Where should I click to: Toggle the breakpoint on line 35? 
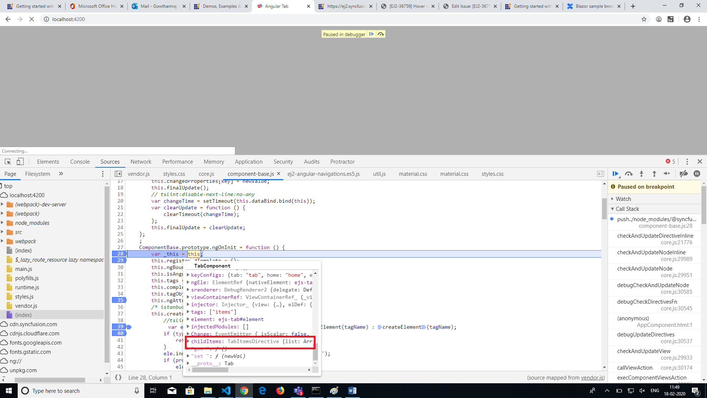coord(119,300)
